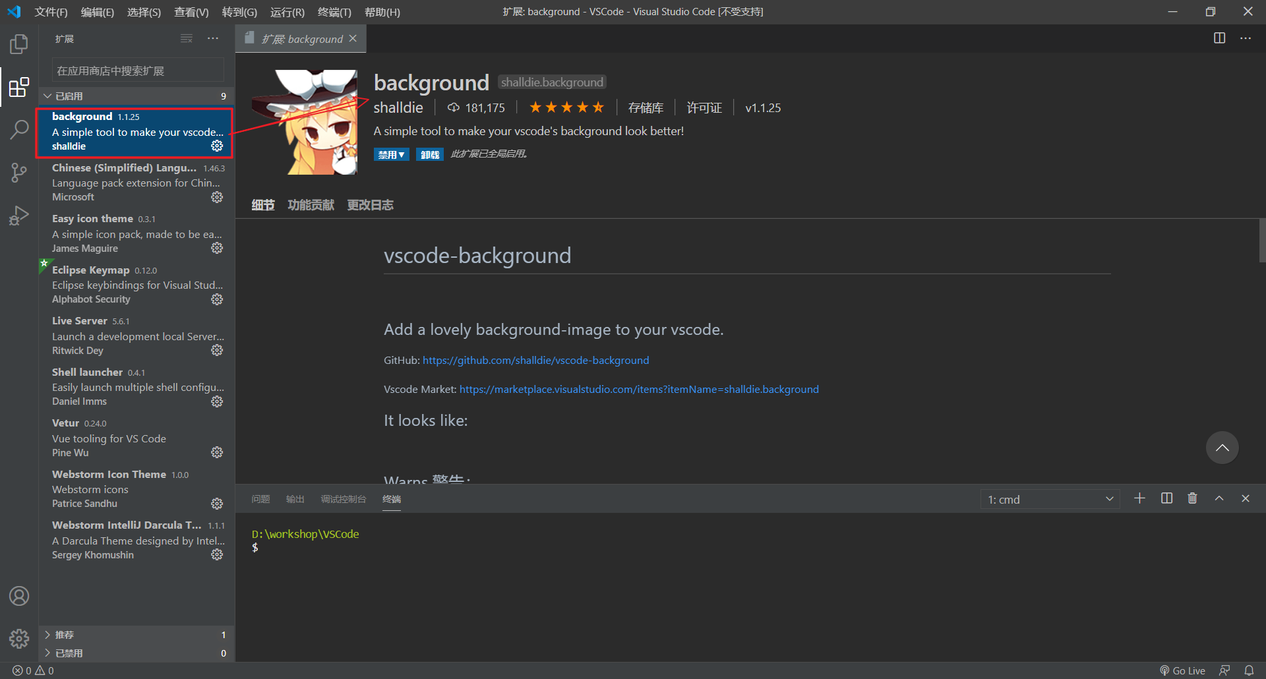Open the 帮助(H) menu

pyautogui.click(x=382, y=12)
